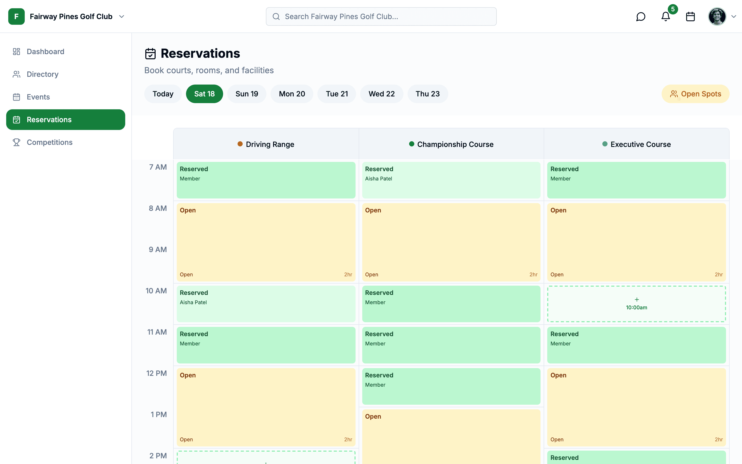The image size is (742, 464).
Task: Open the chat messages icon
Action: pyautogui.click(x=640, y=16)
